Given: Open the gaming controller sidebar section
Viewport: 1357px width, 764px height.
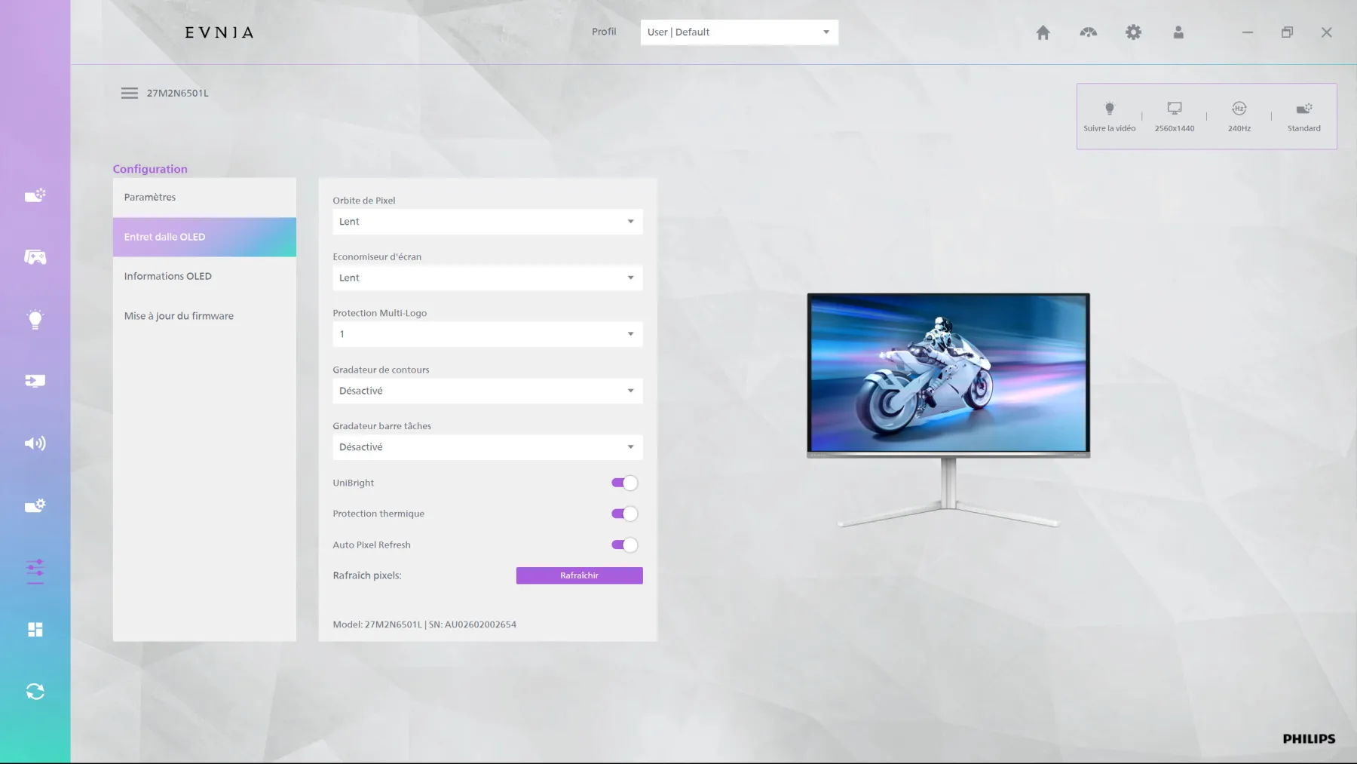Looking at the screenshot, I should coord(35,257).
